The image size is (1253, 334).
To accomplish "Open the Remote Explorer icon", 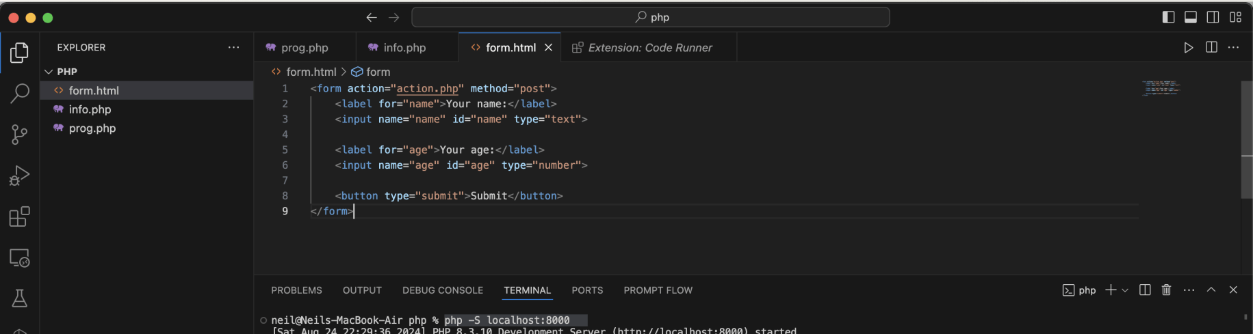I will click(x=19, y=258).
